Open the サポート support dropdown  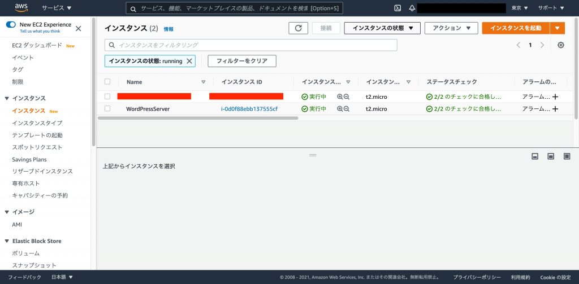click(x=551, y=8)
